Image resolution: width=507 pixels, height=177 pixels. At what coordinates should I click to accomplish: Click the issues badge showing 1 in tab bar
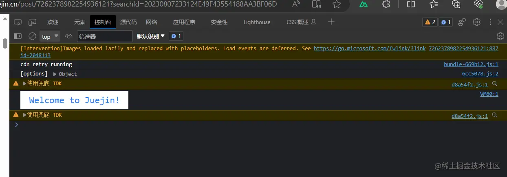tap(445, 22)
